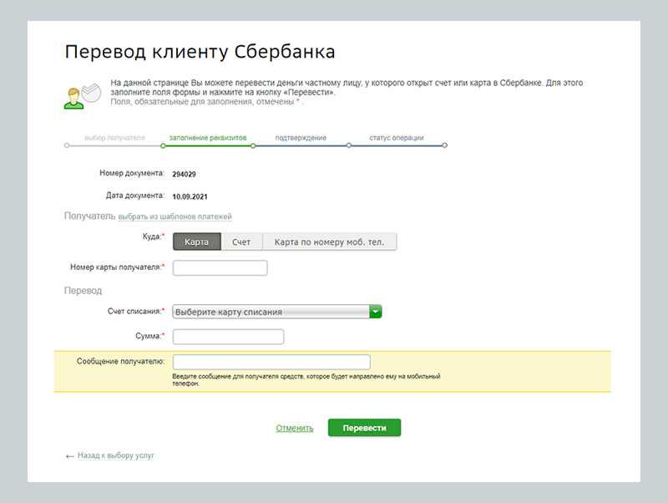Focus the Сумма input field
Image resolution: width=668 pixels, height=503 pixels.
coord(228,337)
